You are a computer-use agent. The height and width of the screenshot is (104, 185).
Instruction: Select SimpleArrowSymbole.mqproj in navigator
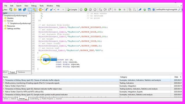pos(15,16)
